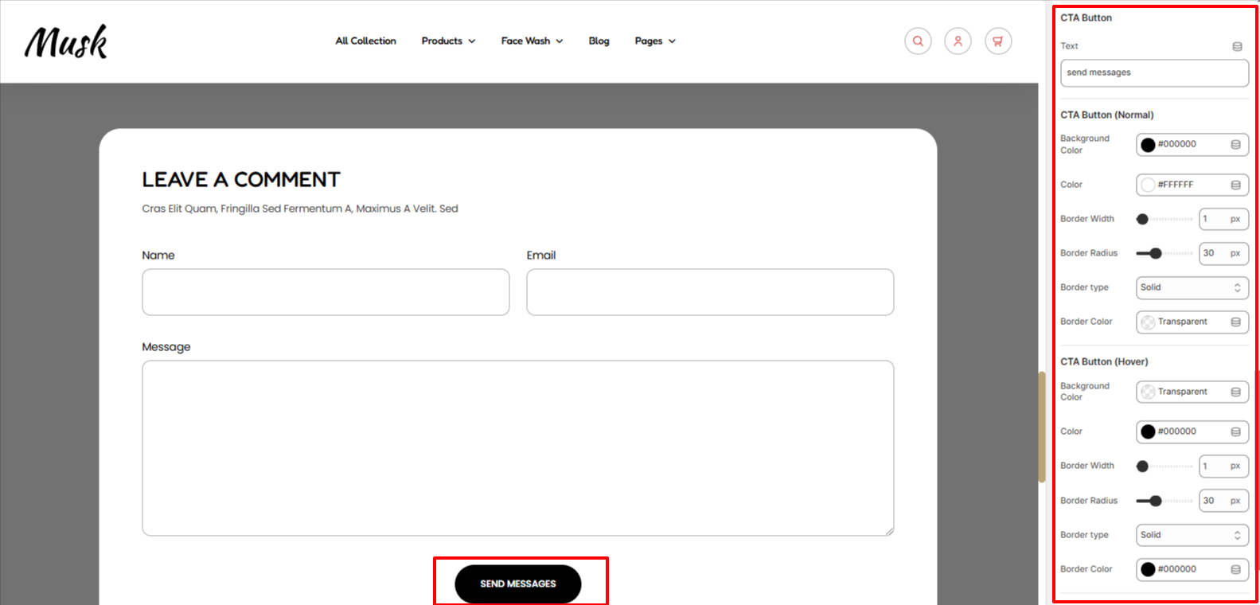Pick Hover Border Color black swatch
The height and width of the screenshot is (605, 1260).
(x=1148, y=569)
